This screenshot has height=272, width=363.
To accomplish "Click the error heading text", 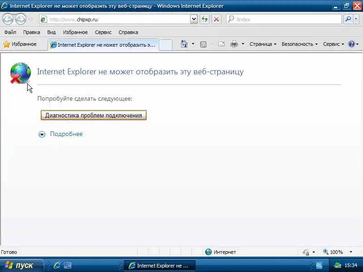I will 140,72.
